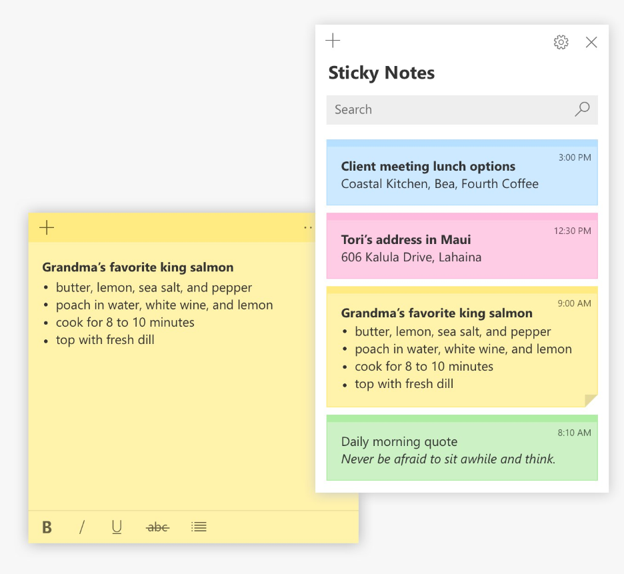Click 'Coastal Kitchen, Bea, Fourth Coffee' text
The image size is (624, 574).
[x=440, y=184]
